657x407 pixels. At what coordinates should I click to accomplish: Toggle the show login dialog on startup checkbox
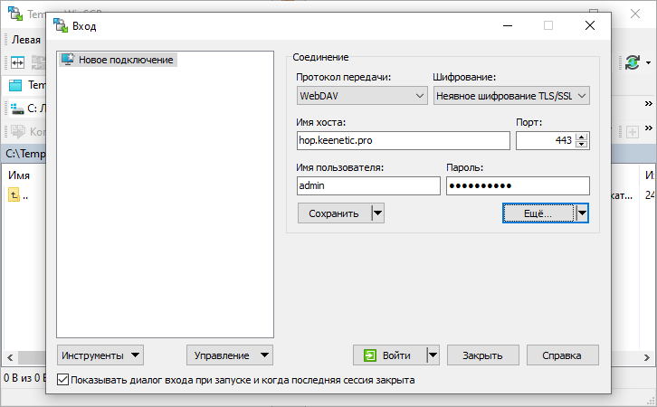click(x=62, y=381)
